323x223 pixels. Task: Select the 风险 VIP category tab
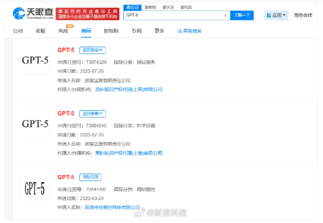(63, 31)
